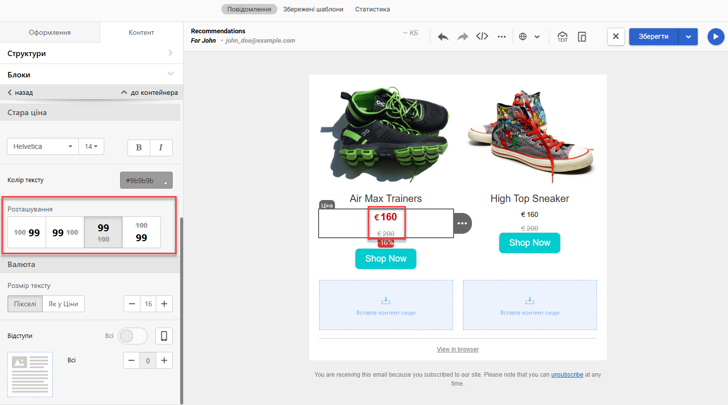Open the font size 14 dropdown
The width and height of the screenshot is (728, 405).
tap(91, 146)
